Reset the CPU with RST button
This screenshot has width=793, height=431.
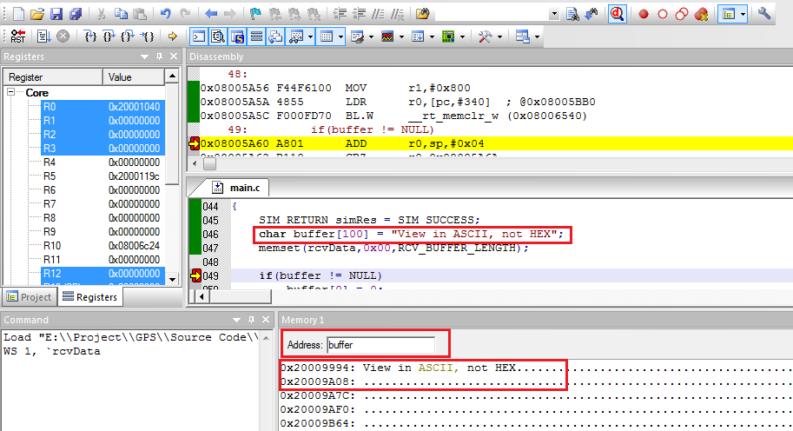tap(17, 36)
